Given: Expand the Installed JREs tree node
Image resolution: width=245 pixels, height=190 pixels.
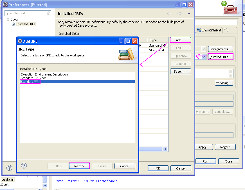Looking at the screenshot, I should [x=14, y=24].
